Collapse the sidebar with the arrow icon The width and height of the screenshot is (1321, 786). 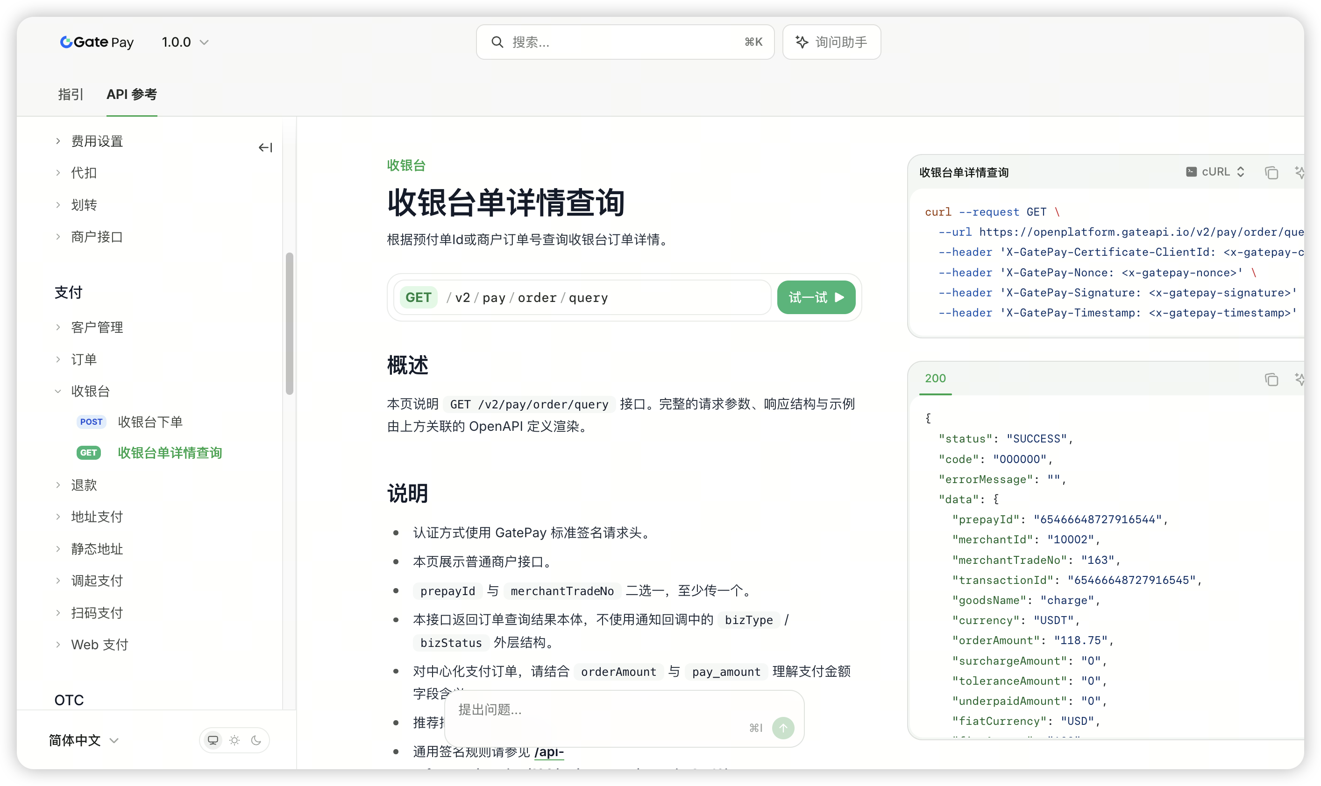265,147
